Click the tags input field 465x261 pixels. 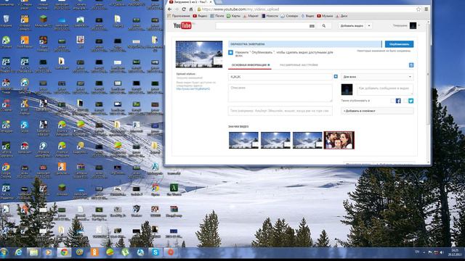coord(280,111)
